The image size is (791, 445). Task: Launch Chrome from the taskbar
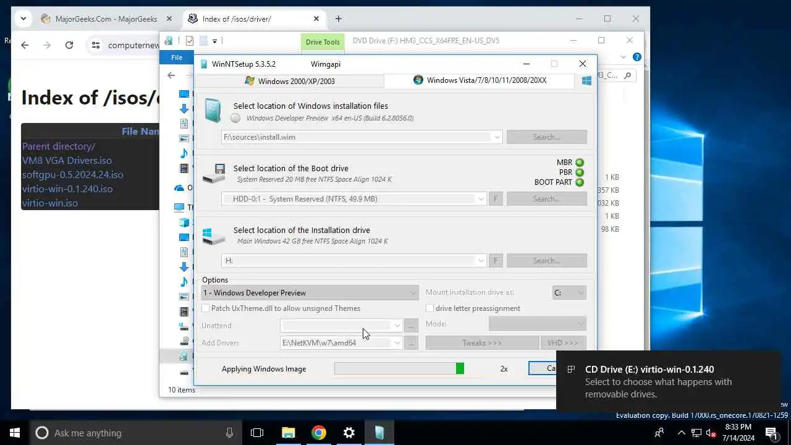point(319,433)
